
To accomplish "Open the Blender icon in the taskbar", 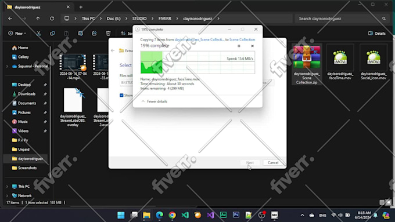I will [x=198, y=215].
